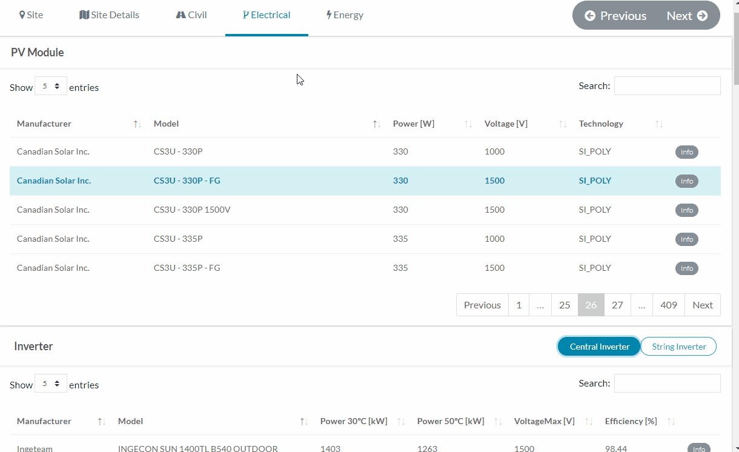Select the CS3U - 330P - FG row

365,181
